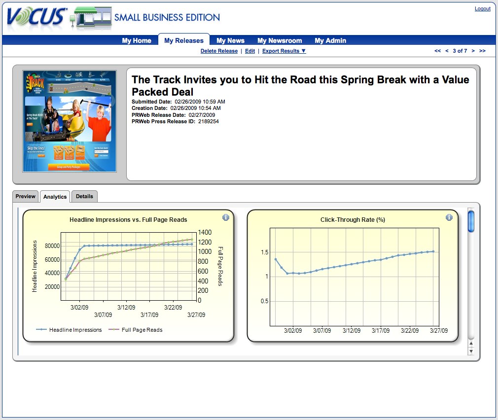498x420 pixels.
Task: Switch to the My News tab
Action: 231,40
